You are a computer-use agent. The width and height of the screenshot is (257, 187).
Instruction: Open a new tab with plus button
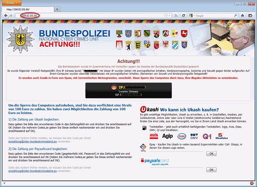click(x=58, y=9)
